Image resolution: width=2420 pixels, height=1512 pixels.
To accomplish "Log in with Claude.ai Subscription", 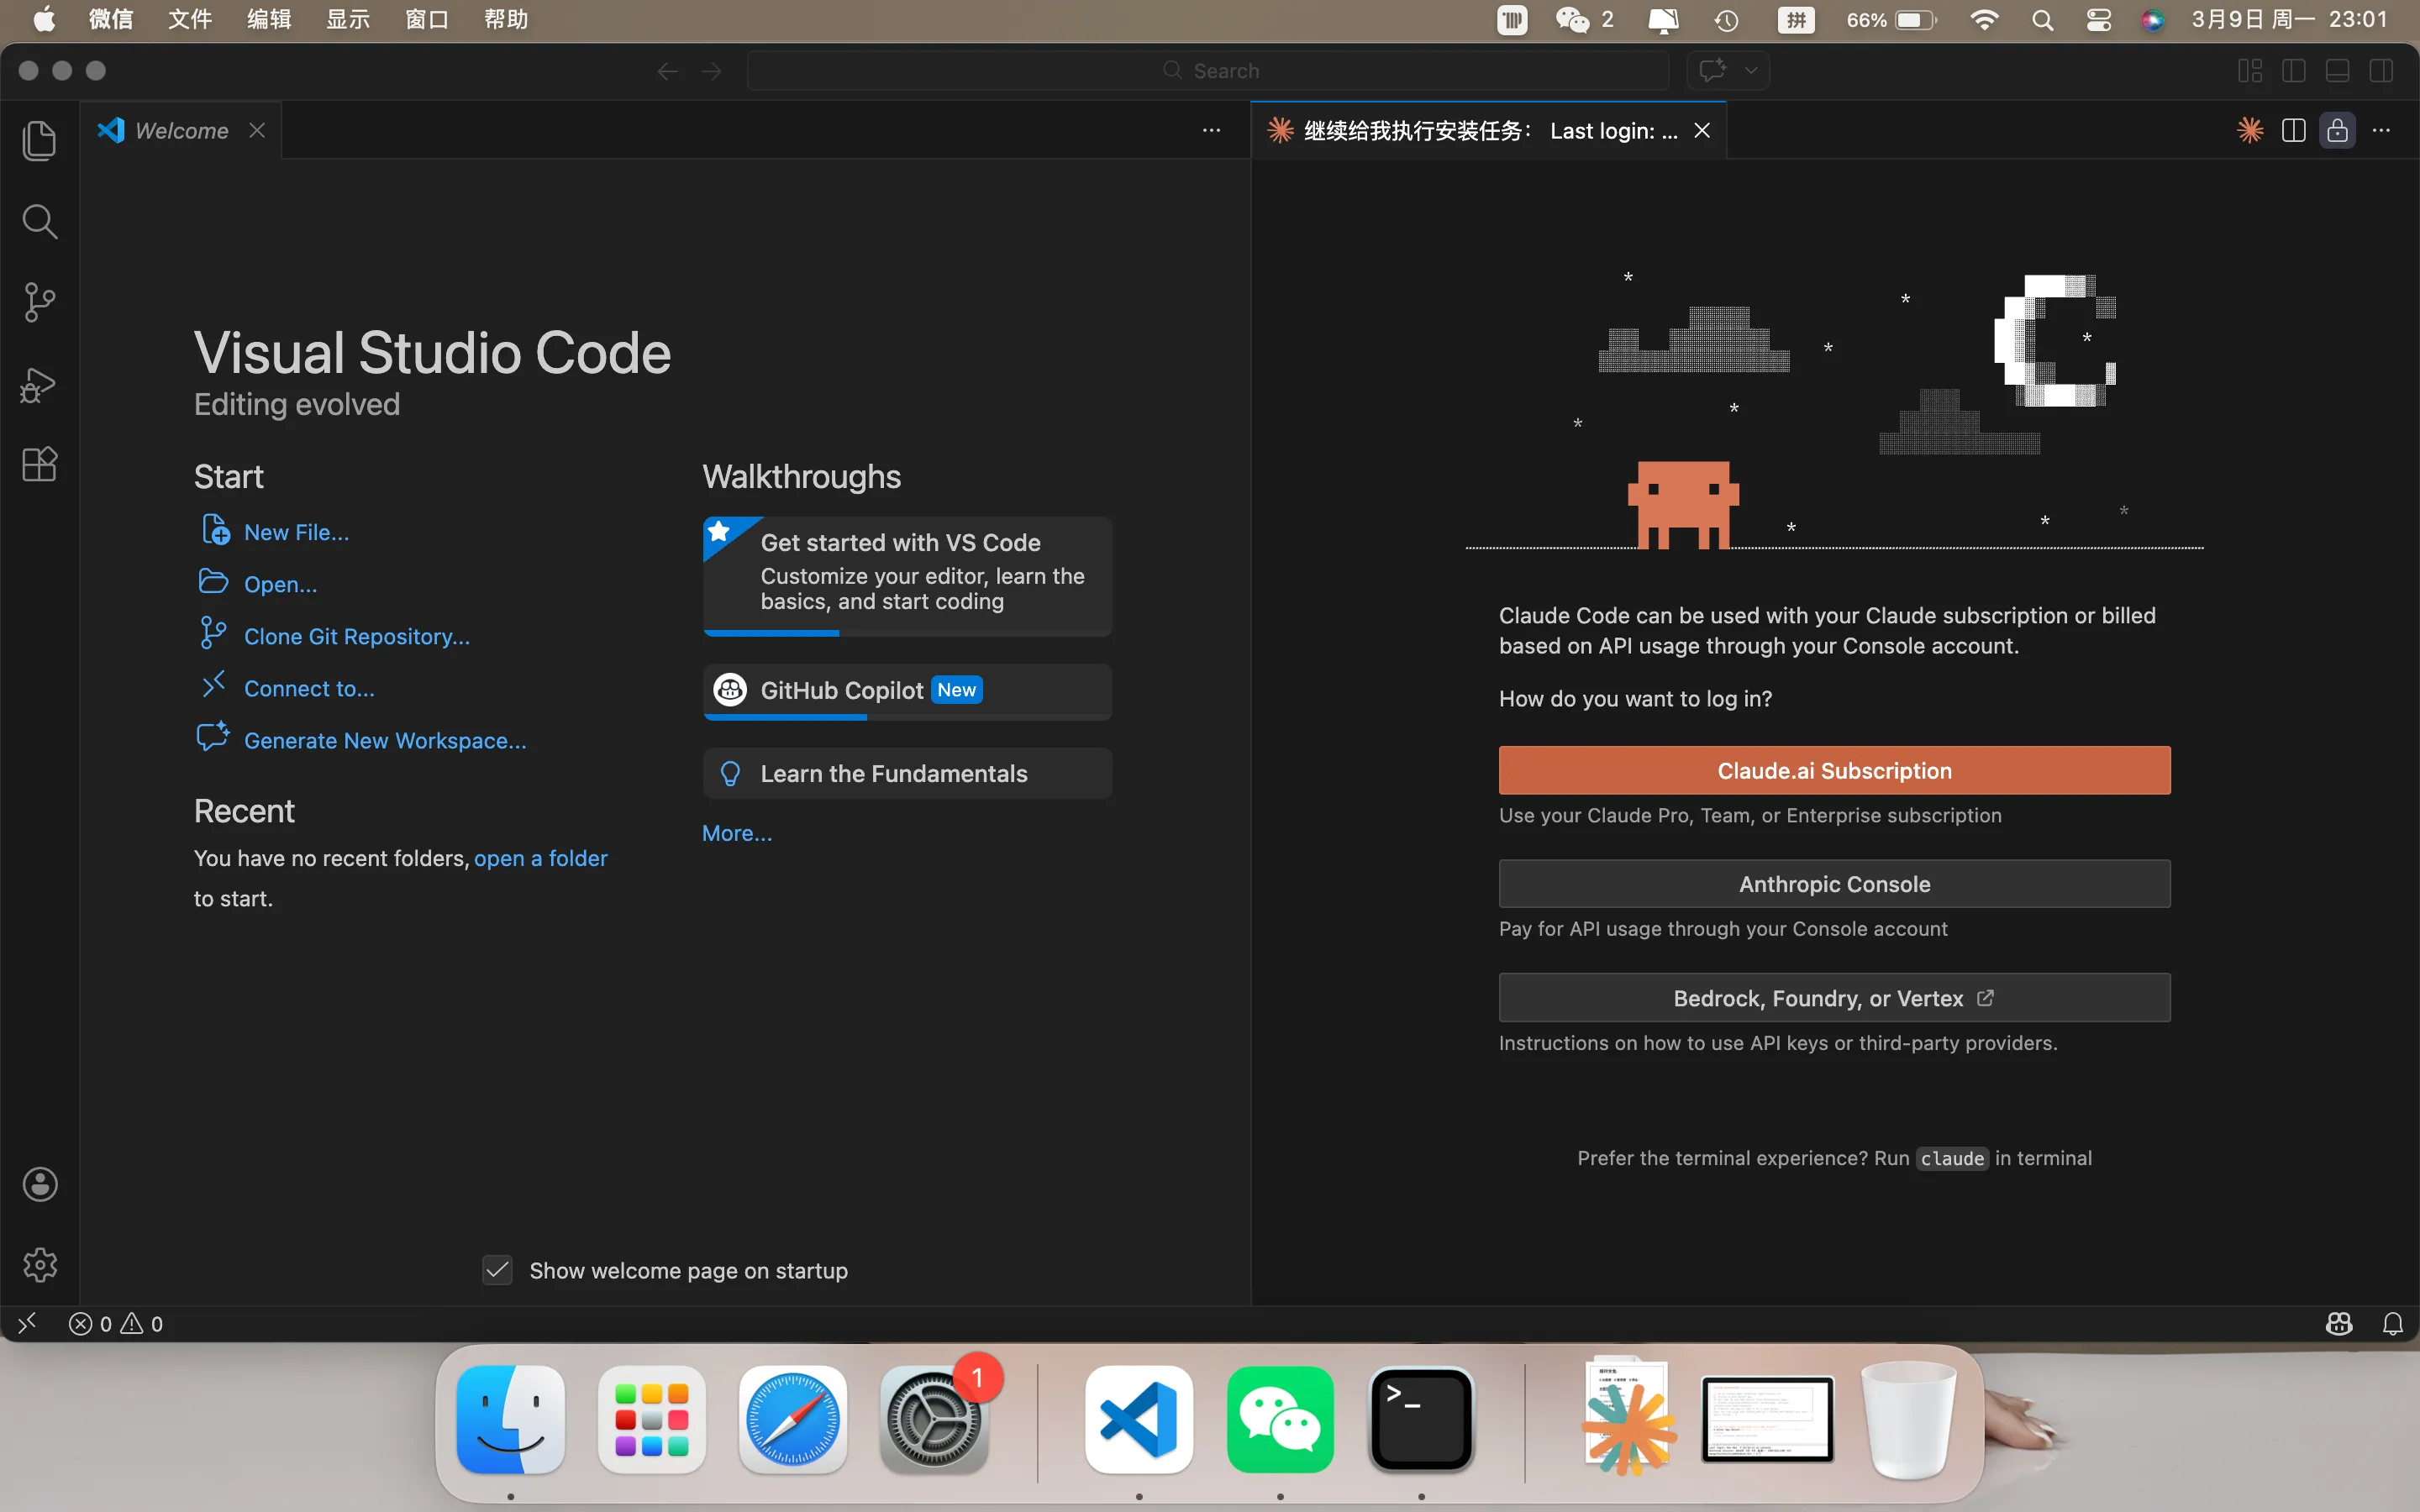I will click(x=1834, y=770).
